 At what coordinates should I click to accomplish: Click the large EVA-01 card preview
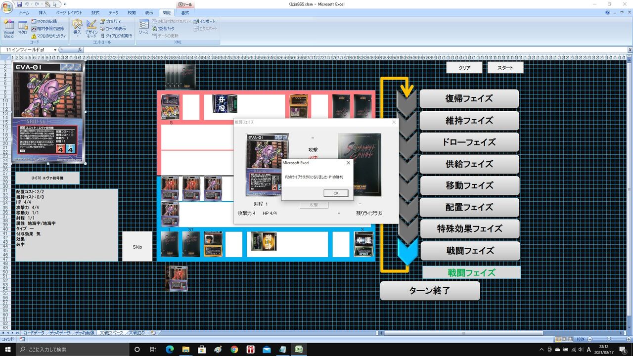coord(48,112)
